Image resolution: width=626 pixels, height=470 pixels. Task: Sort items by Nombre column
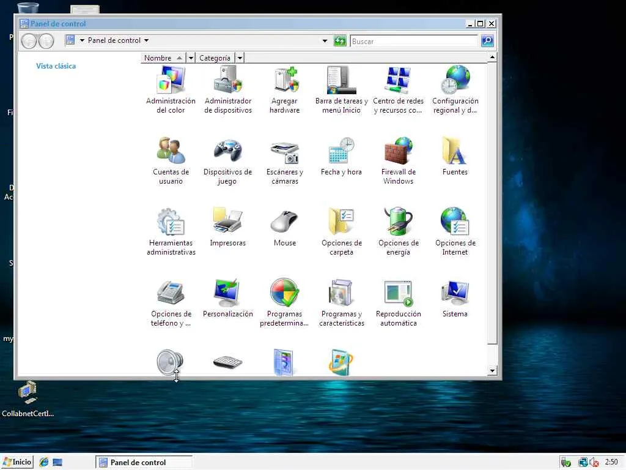pos(163,58)
